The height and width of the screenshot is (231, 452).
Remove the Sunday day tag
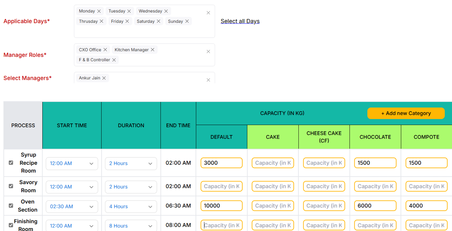pos(187,21)
